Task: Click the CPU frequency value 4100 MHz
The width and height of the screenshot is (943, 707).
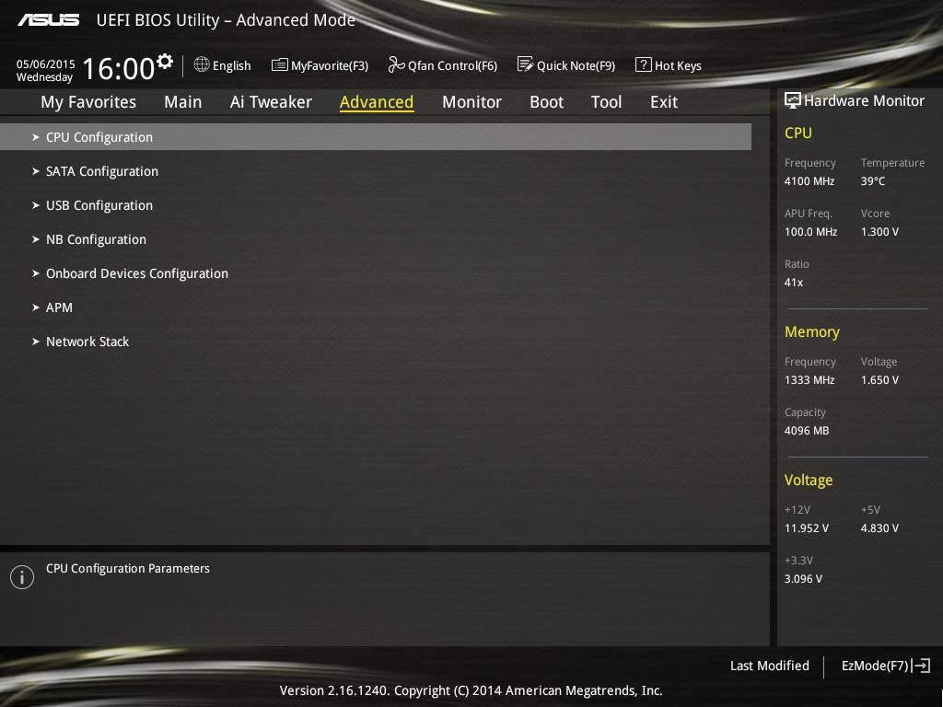Action: click(809, 181)
